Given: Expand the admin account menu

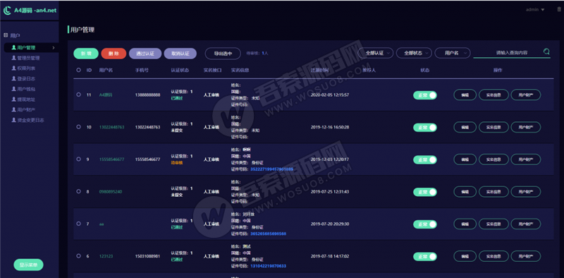Looking at the screenshot, I should [x=535, y=10].
